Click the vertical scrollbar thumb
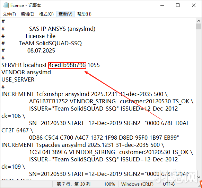202x188 pixels. click(199, 26)
